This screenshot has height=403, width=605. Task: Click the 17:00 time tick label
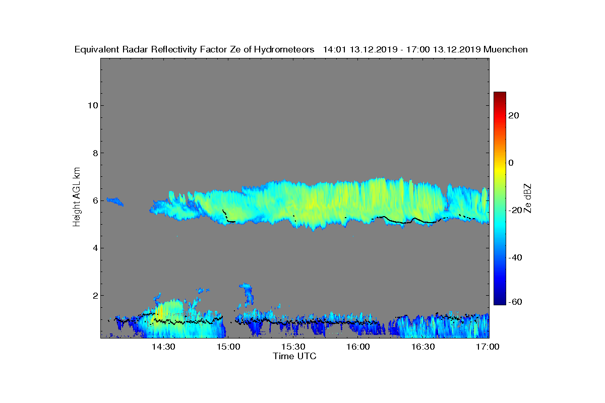488,347
